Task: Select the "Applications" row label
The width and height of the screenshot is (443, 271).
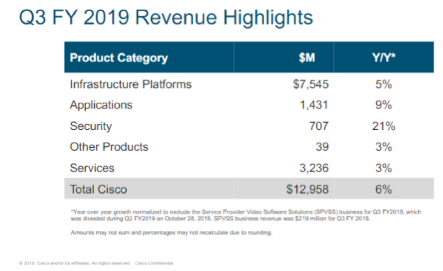Action: coord(101,105)
